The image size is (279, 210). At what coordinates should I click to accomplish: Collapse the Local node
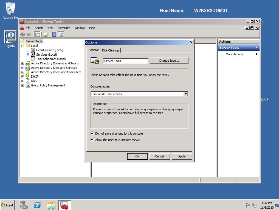[22, 46]
